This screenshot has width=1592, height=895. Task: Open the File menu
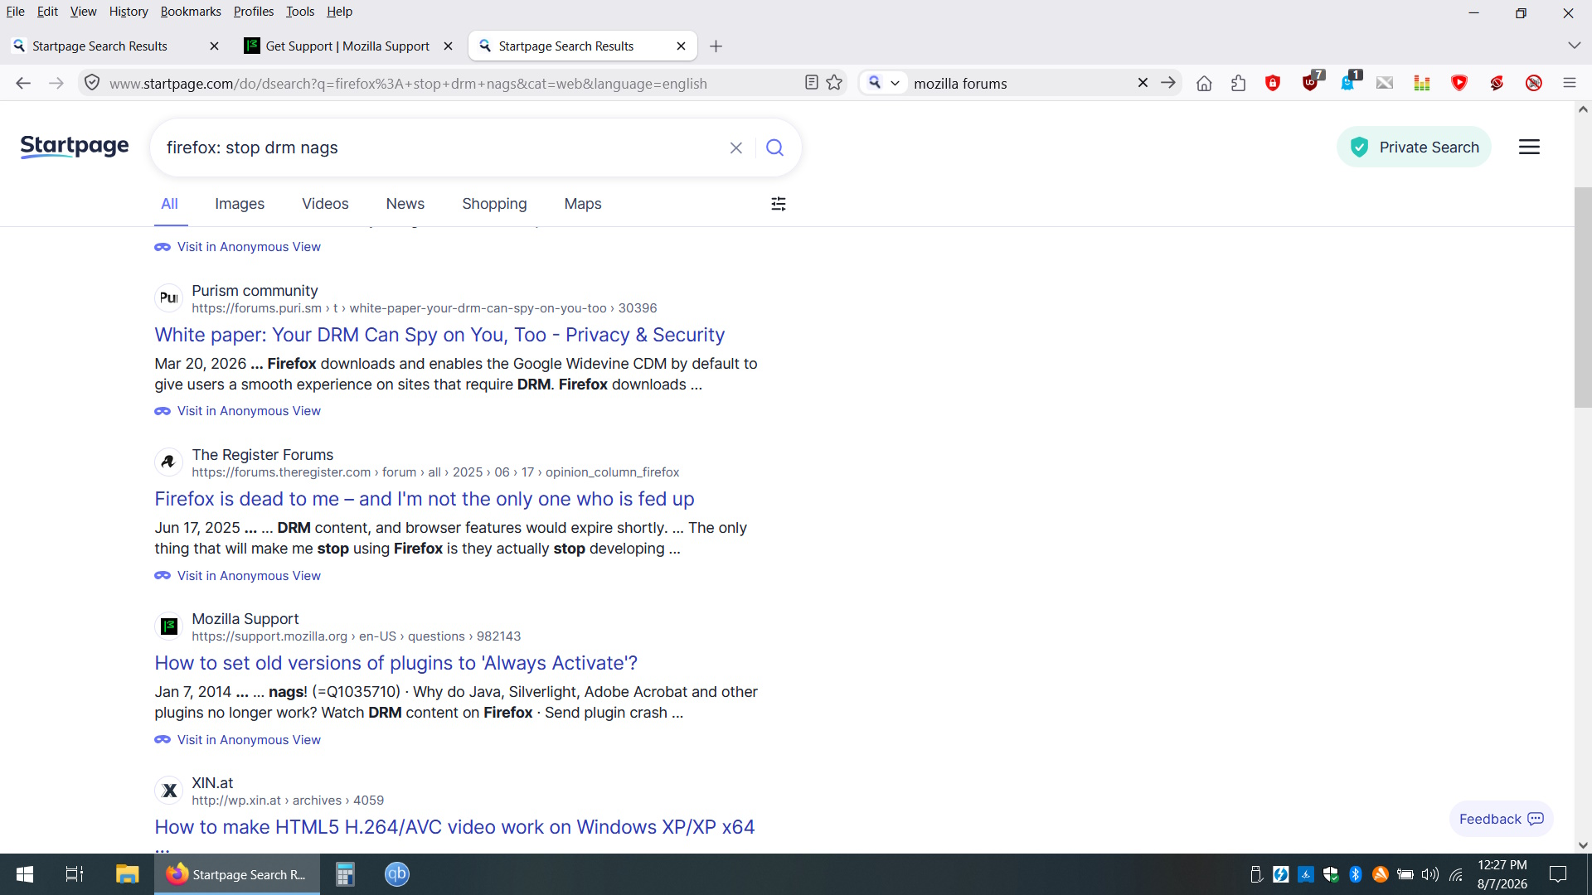point(15,12)
